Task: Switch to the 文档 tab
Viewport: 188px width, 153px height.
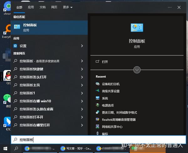Action: click(43, 7)
